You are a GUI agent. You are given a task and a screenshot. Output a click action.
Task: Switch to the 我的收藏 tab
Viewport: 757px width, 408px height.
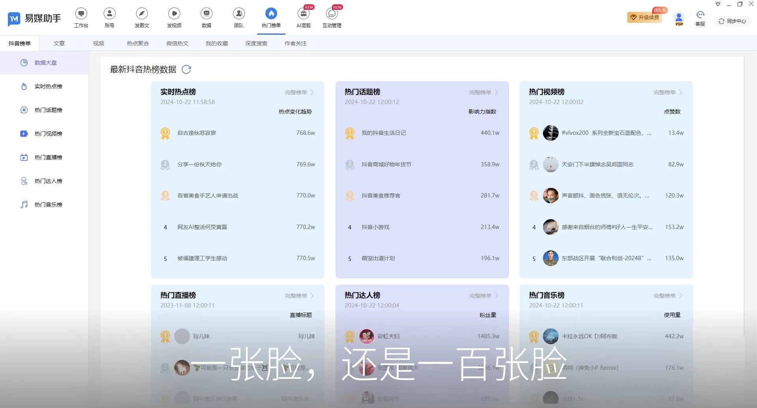[217, 43]
